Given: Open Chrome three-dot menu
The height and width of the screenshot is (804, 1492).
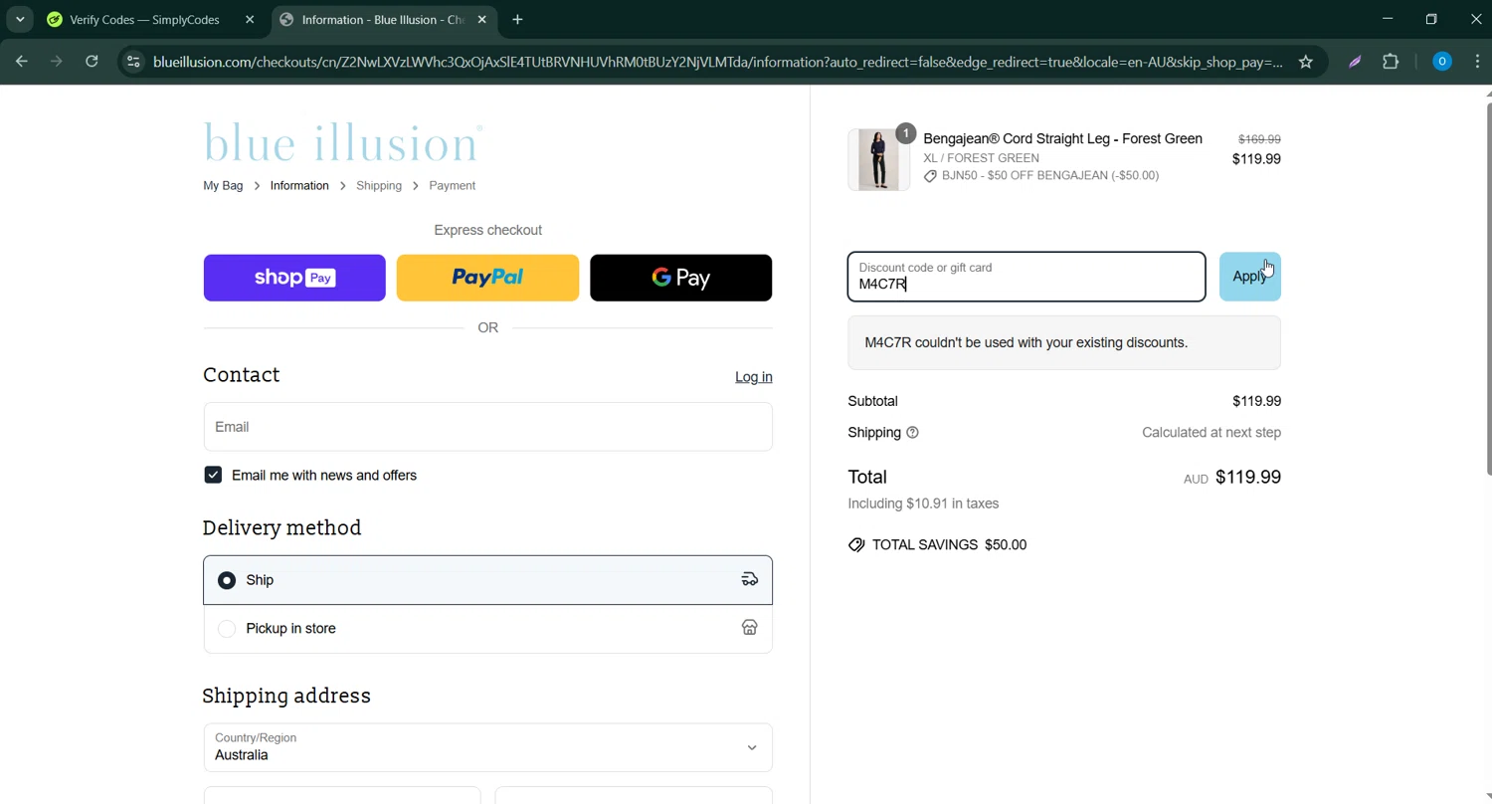Looking at the screenshot, I should (1477, 62).
